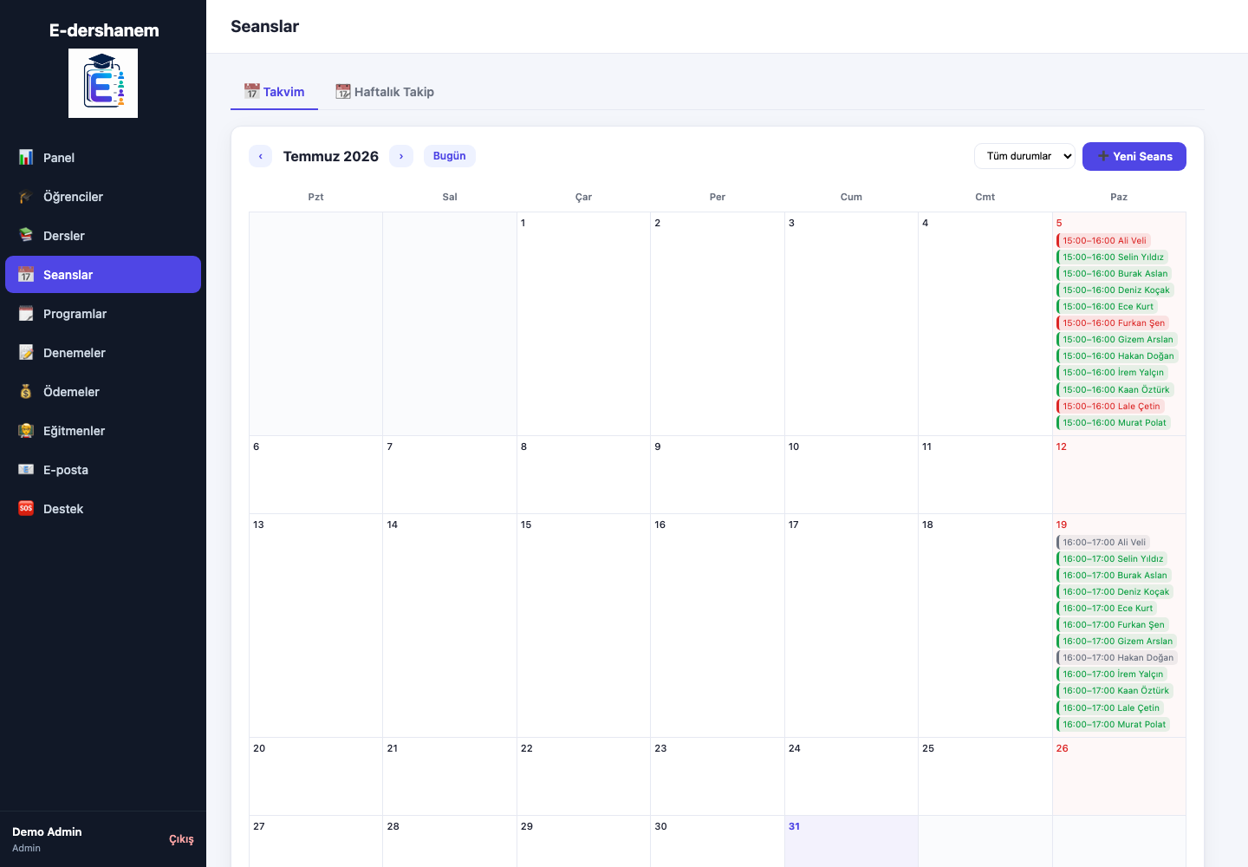
Task: Click the E-dershanem title text
Action: click(104, 30)
